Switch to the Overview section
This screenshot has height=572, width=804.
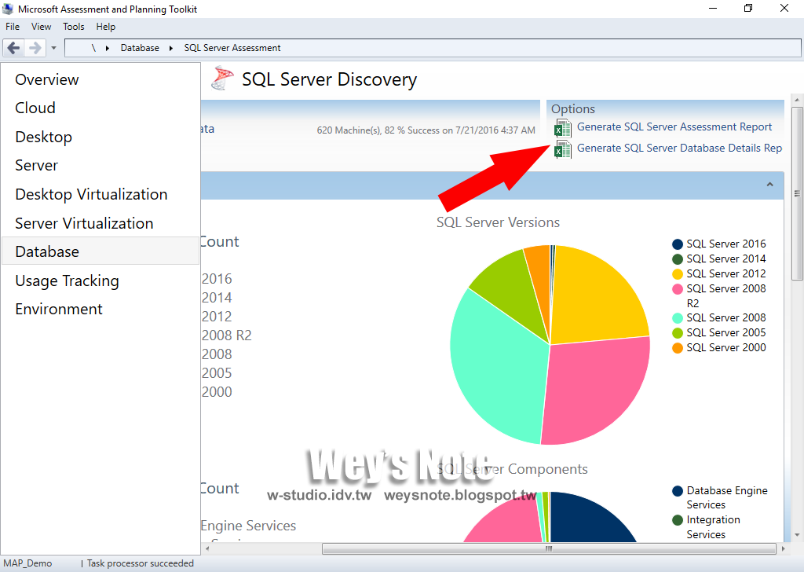[46, 79]
